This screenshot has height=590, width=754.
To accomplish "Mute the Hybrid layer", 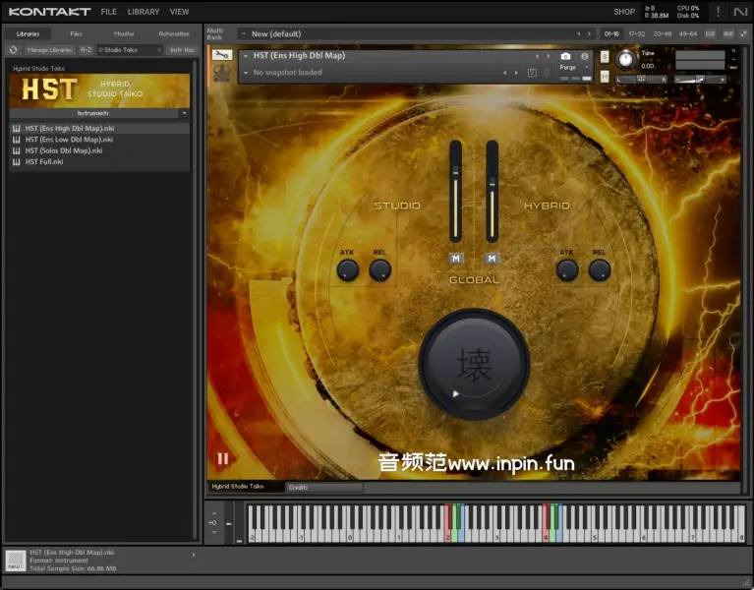I will point(492,258).
